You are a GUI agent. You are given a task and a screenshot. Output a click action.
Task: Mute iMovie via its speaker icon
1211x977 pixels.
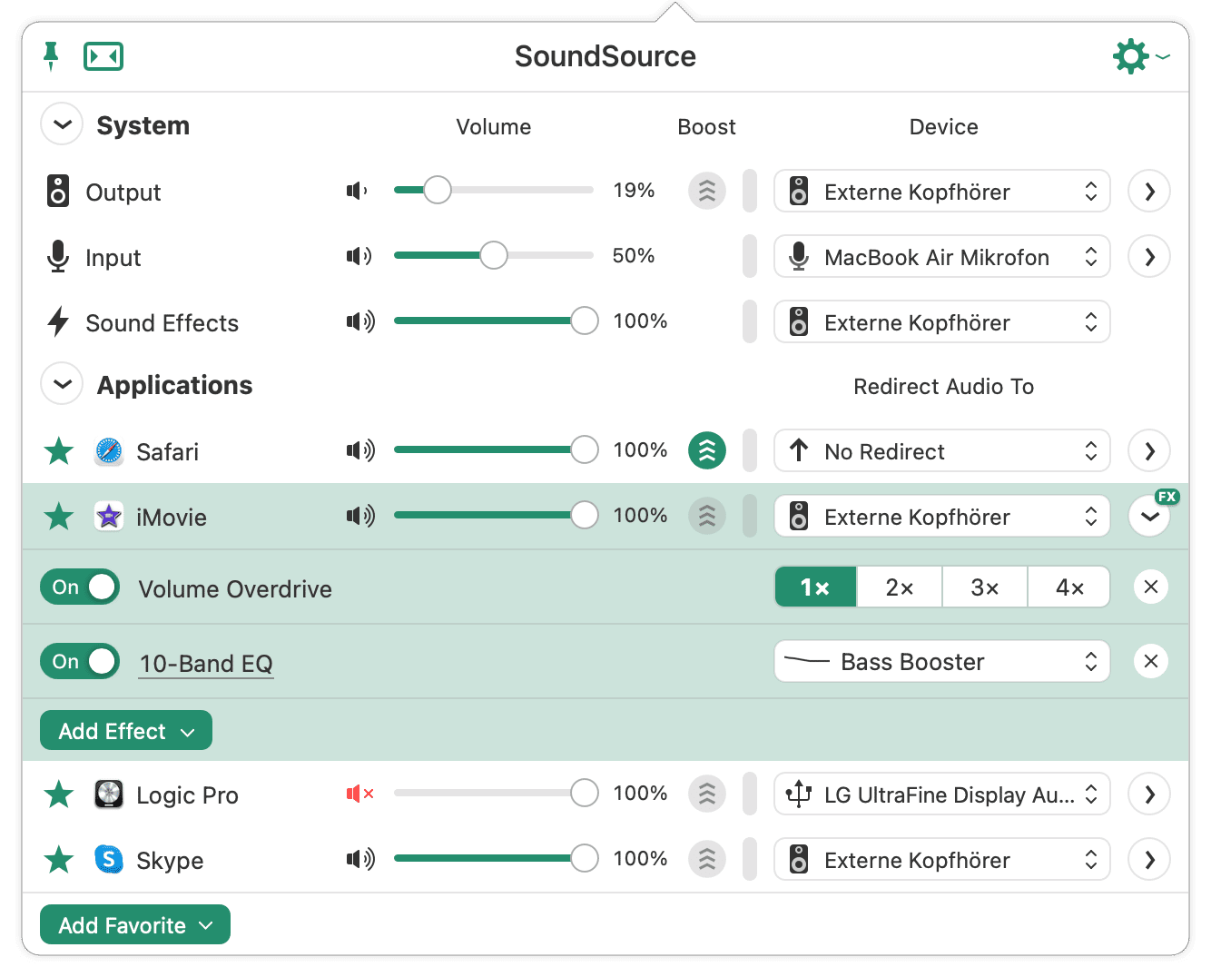tap(360, 516)
